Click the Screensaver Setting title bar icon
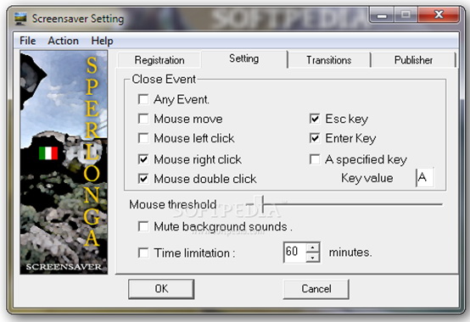This screenshot has width=470, height=322. pyautogui.click(x=20, y=19)
